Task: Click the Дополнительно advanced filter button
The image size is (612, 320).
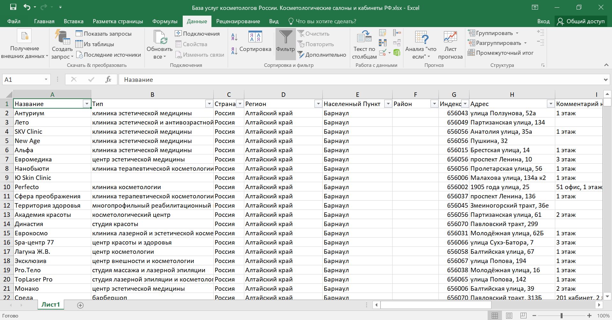Action: (x=321, y=55)
